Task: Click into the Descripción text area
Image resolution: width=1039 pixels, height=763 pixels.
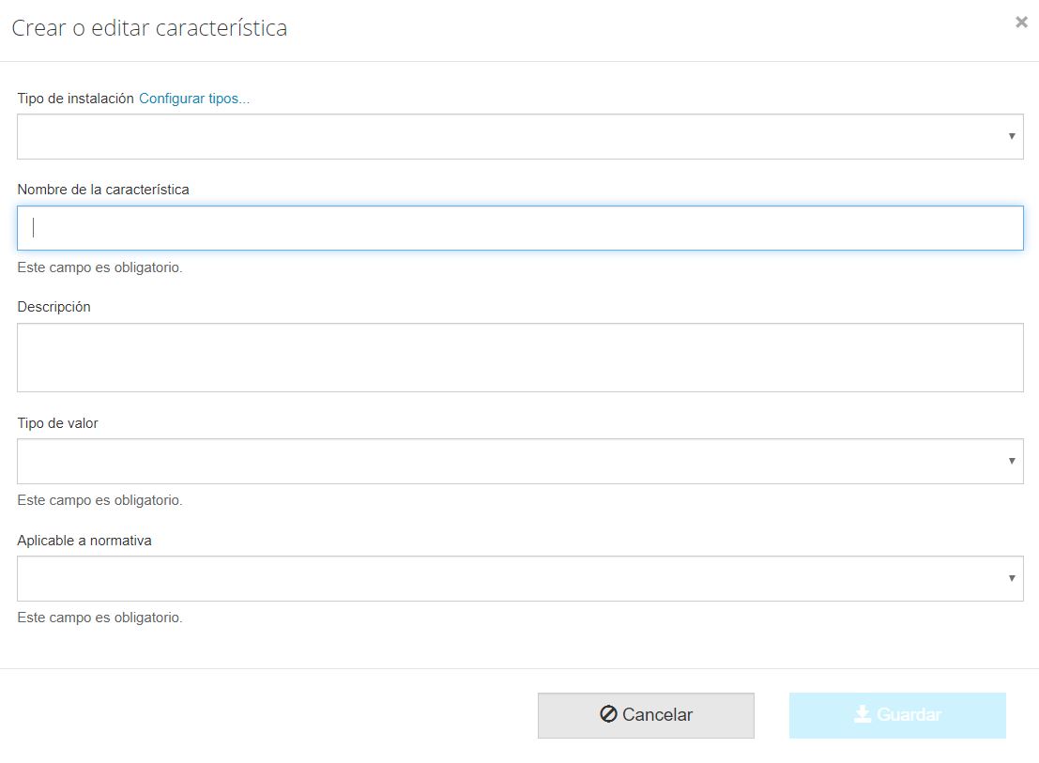Action: coord(520,358)
